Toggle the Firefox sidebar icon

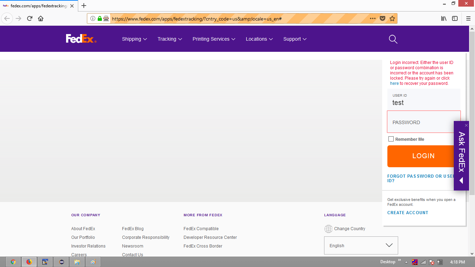[x=455, y=18]
